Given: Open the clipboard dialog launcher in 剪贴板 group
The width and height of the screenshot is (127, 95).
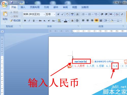Looking at the screenshot, I should 20,26.
